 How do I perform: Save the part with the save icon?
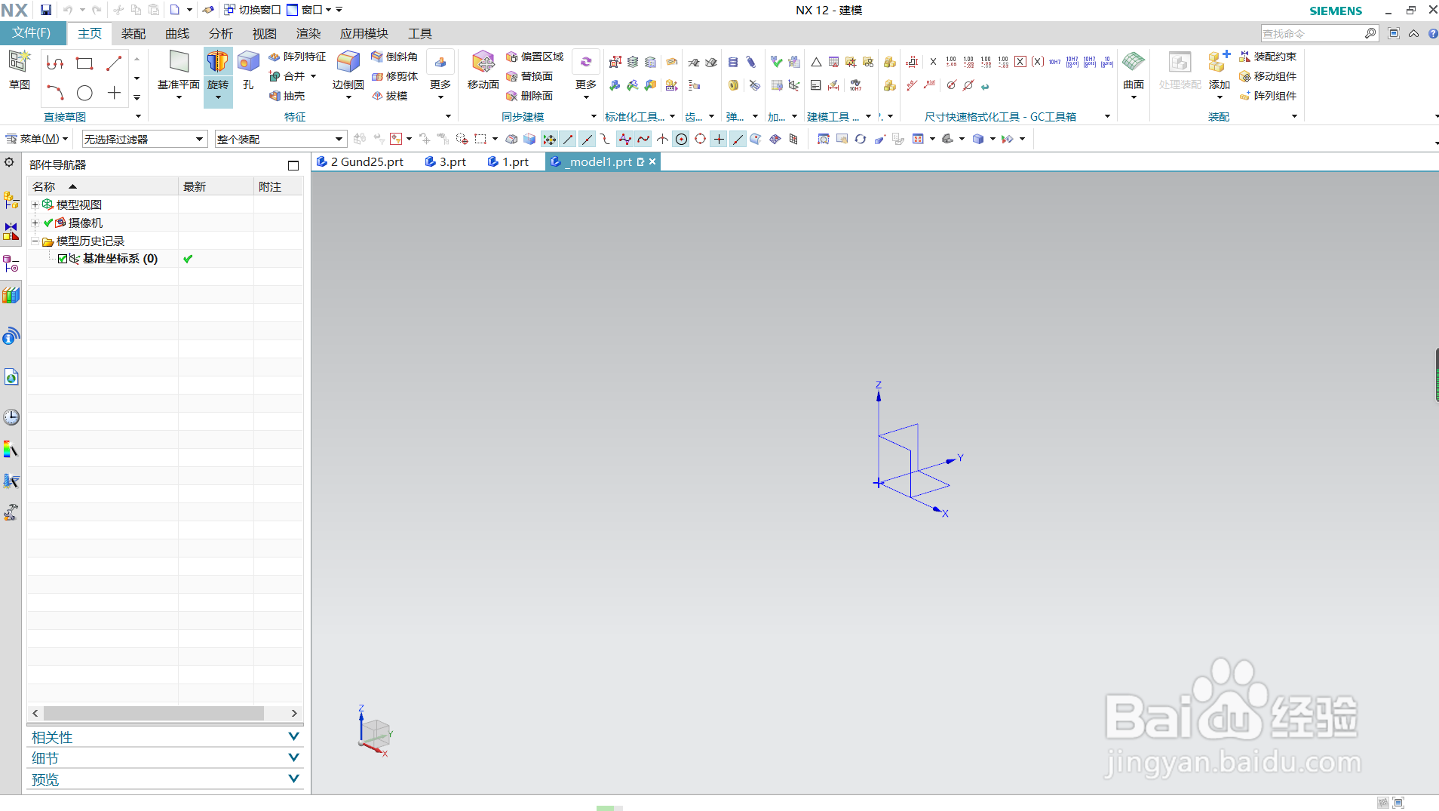(46, 10)
